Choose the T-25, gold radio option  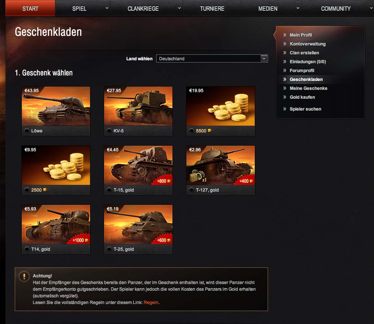coord(109,249)
